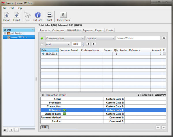Screen dimensions: 173x137
Task: Click the search magnifier button
Action: tap(164, 38)
